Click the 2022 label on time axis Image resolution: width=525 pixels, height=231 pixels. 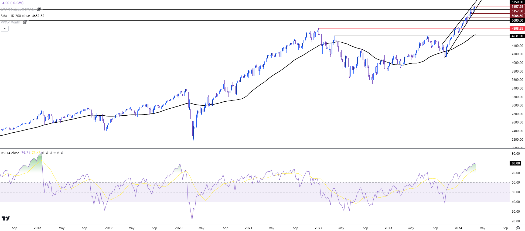[318, 228]
